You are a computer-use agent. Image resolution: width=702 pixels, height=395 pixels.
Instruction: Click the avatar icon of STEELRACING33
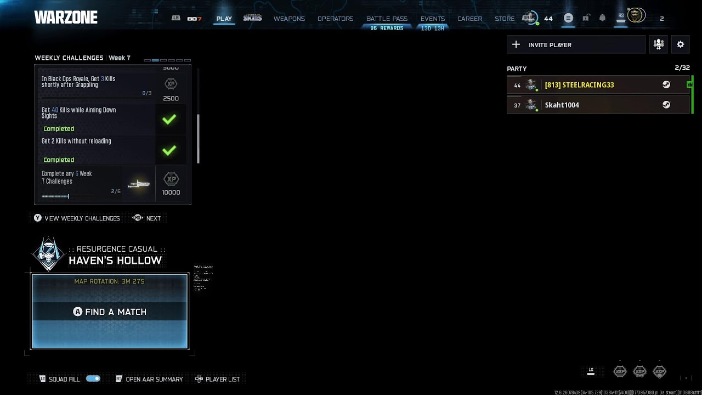point(531,85)
